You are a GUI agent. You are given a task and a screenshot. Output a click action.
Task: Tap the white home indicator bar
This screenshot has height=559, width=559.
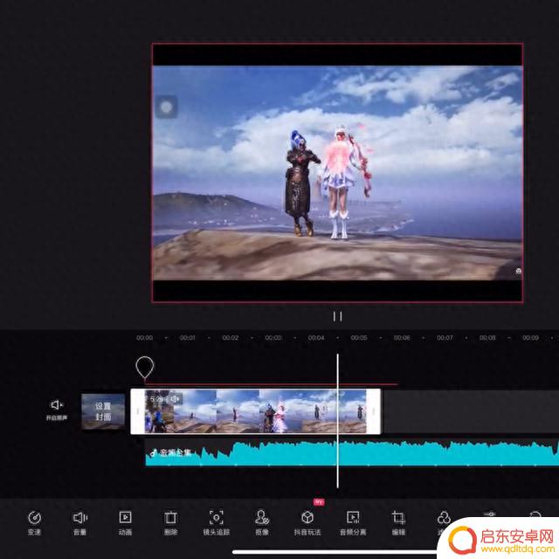point(335,552)
